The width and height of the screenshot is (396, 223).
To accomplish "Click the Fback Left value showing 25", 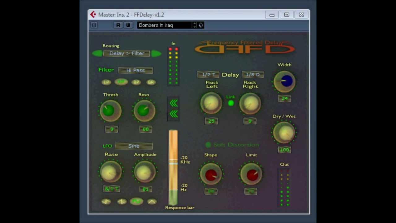I will coord(211,121).
